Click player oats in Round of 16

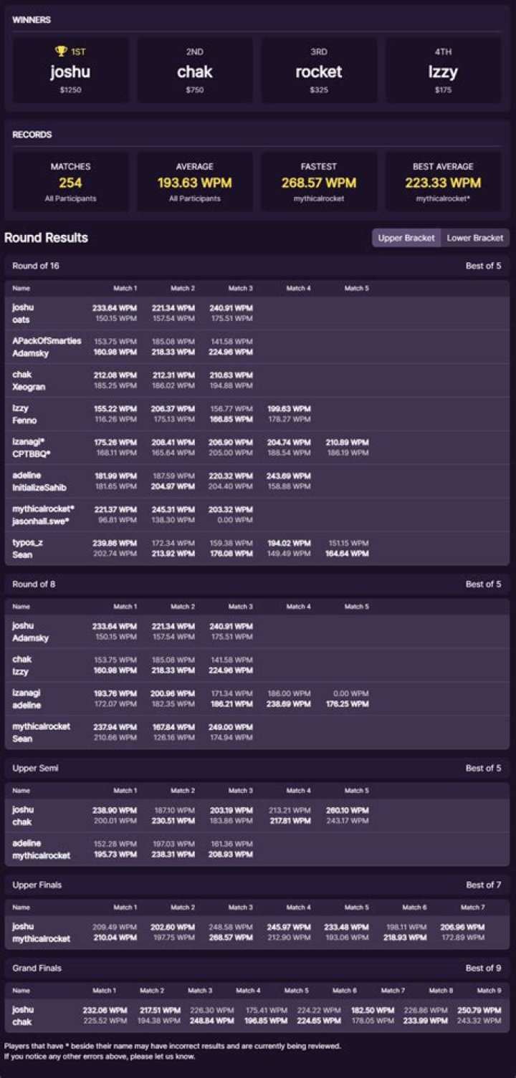21,319
